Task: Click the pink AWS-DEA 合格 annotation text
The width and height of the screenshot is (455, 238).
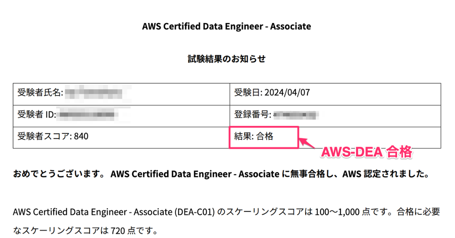Action: (x=366, y=152)
